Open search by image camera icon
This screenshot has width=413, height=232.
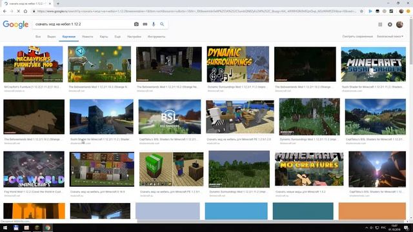point(136,24)
